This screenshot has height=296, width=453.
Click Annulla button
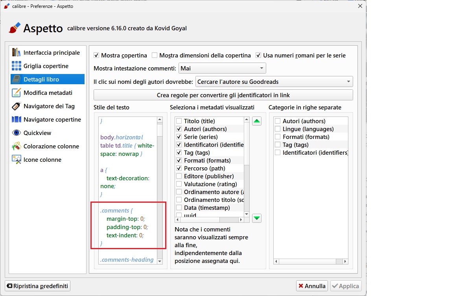[x=312, y=286]
